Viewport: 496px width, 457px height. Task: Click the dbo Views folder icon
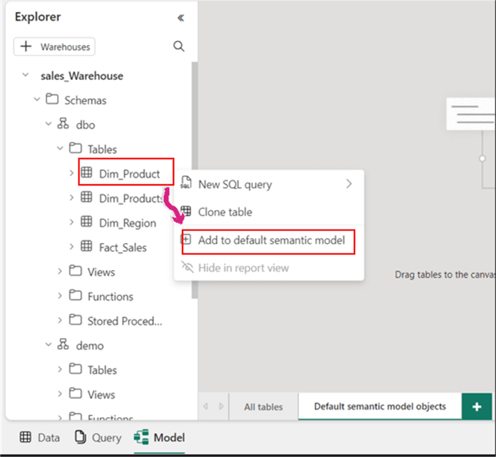pyautogui.click(x=76, y=271)
